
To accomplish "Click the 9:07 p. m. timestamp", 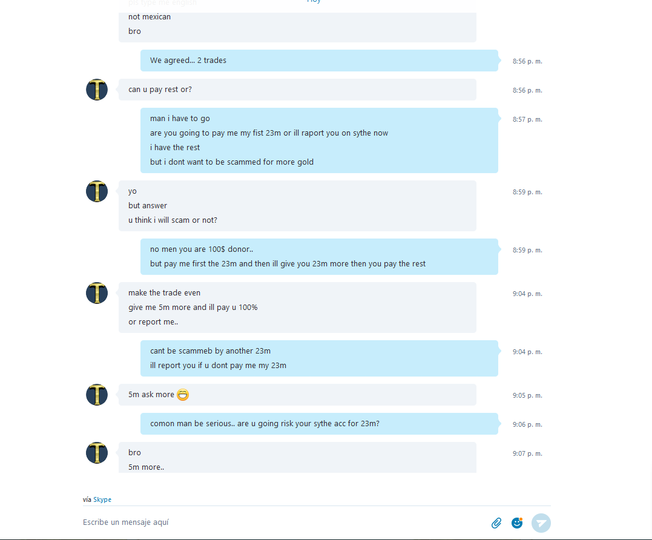I will (527, 453).
